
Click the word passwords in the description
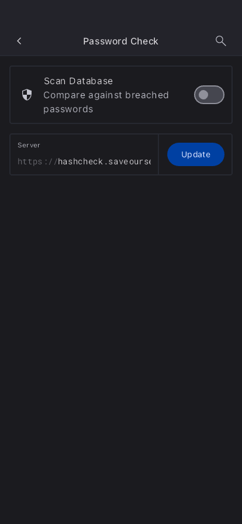tap(68, 109)
